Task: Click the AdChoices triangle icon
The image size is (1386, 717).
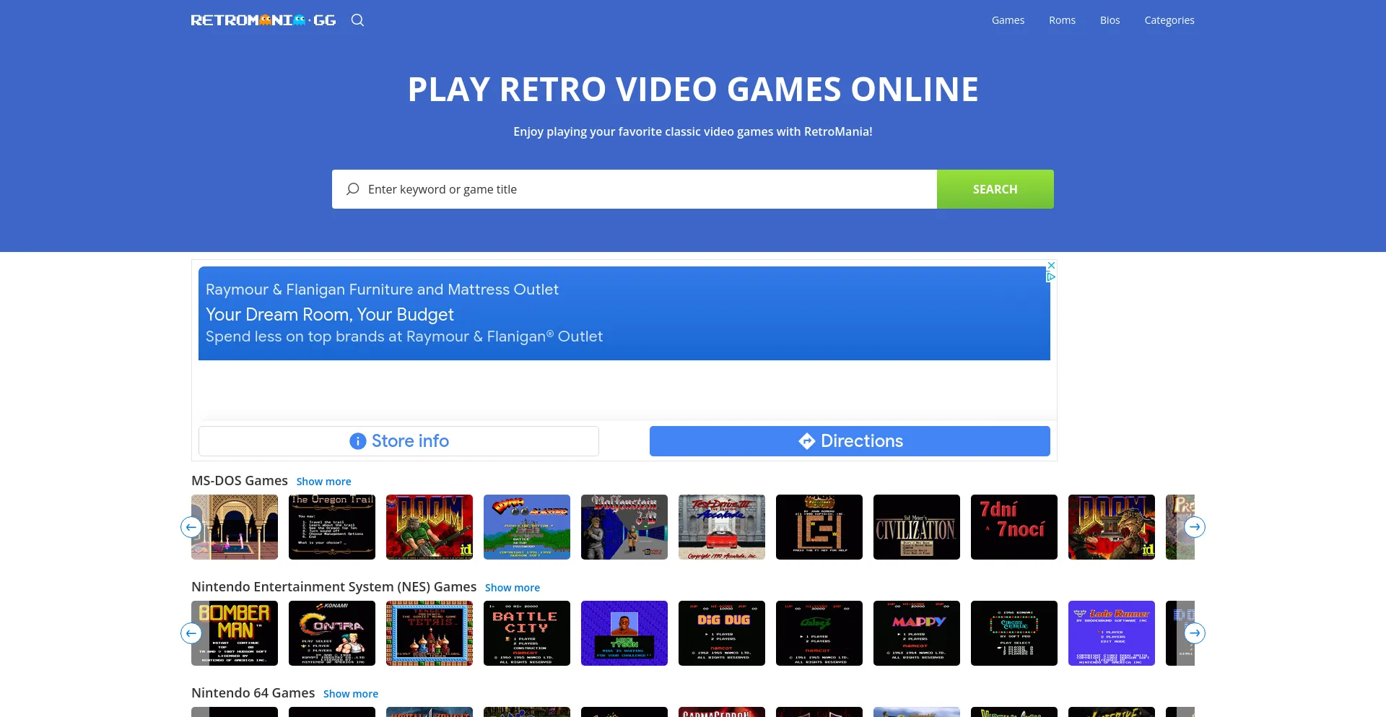Action: coord(1051,277)
